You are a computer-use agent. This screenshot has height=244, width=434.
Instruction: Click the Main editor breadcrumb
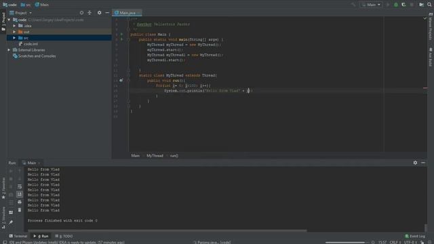tap(136, 156)
